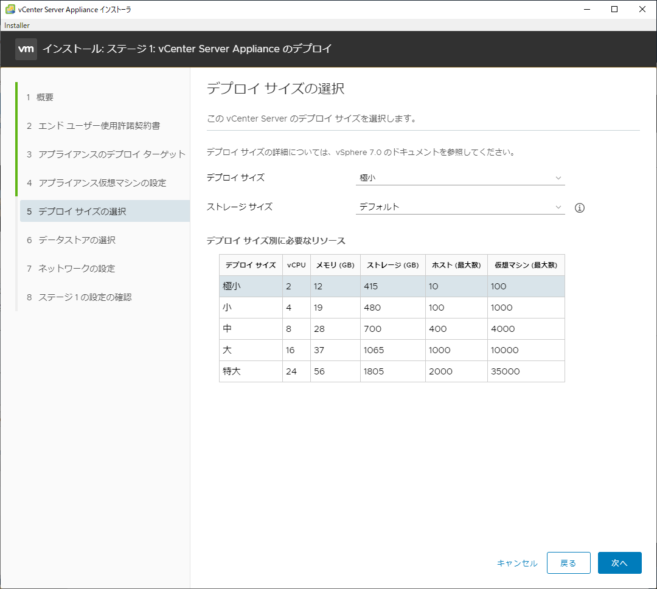
Task: Click the 戻る button
Action: click(x=569, y=563)
